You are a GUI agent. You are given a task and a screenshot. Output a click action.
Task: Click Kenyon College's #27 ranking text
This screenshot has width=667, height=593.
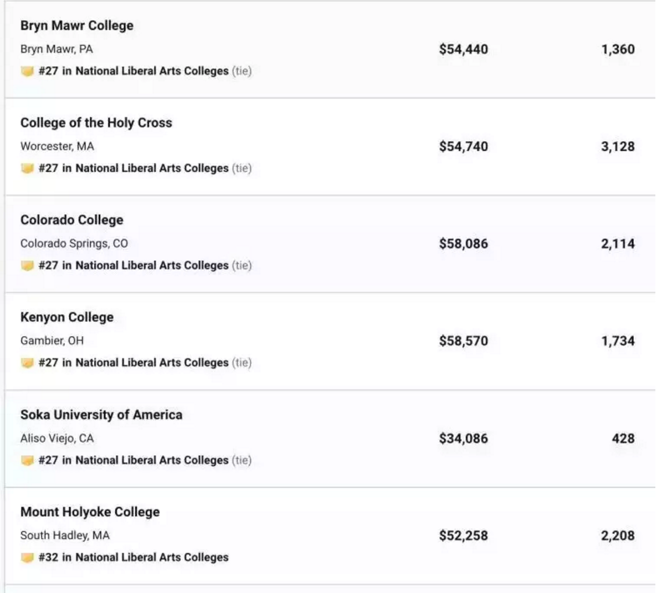tap(134, 363)
